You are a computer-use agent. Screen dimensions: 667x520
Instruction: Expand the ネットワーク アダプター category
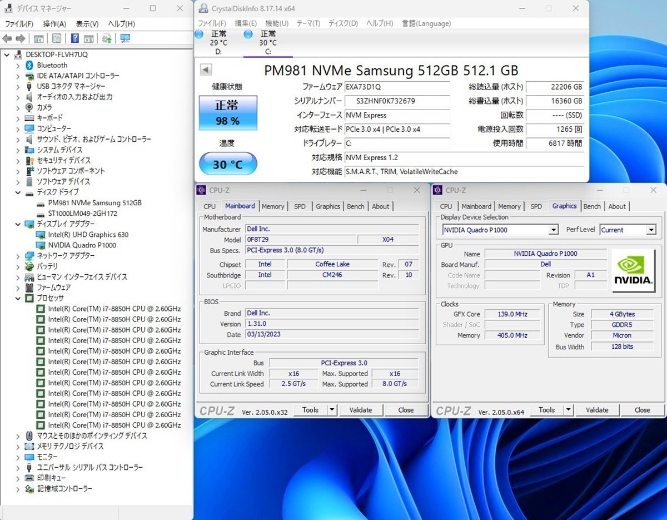tap(18, 256)
